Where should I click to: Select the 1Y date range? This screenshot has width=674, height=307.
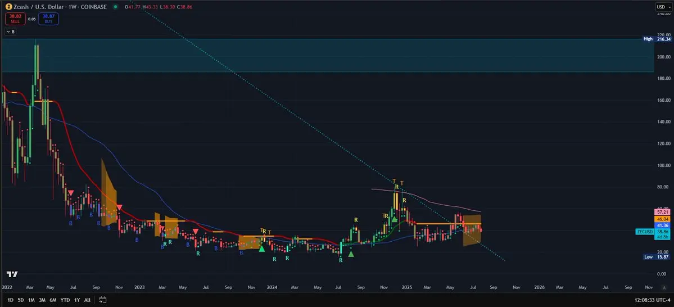[77, 300]
